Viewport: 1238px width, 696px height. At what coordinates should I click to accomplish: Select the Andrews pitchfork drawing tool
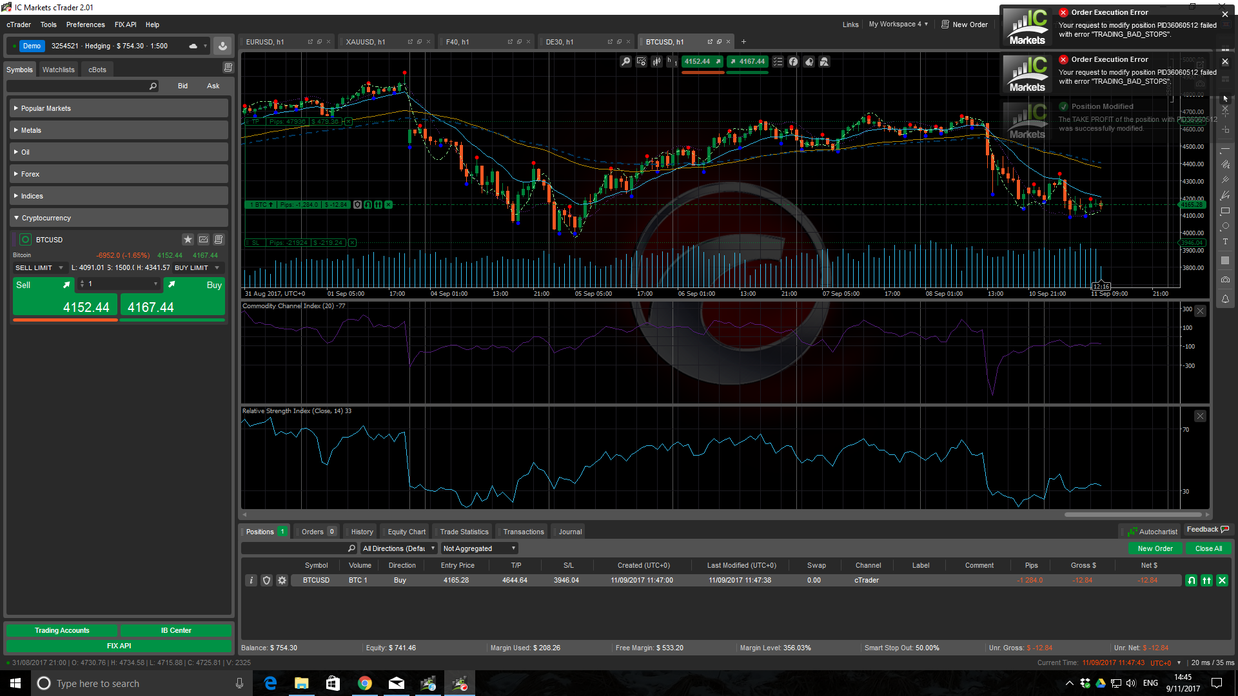(1225, 180)
